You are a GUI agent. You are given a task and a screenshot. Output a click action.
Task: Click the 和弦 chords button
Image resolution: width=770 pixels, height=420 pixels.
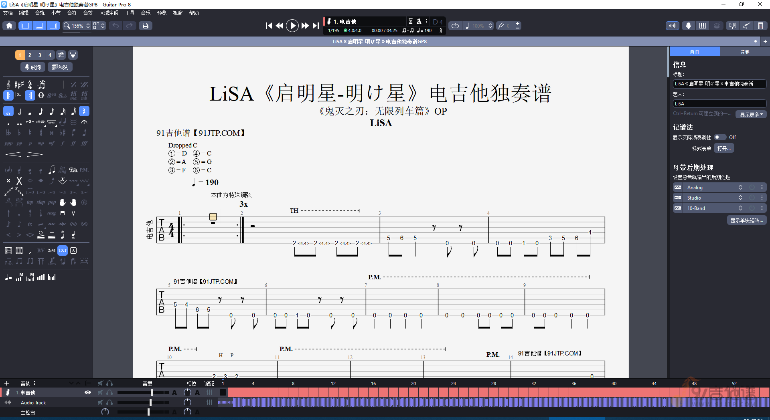point(60,67)
